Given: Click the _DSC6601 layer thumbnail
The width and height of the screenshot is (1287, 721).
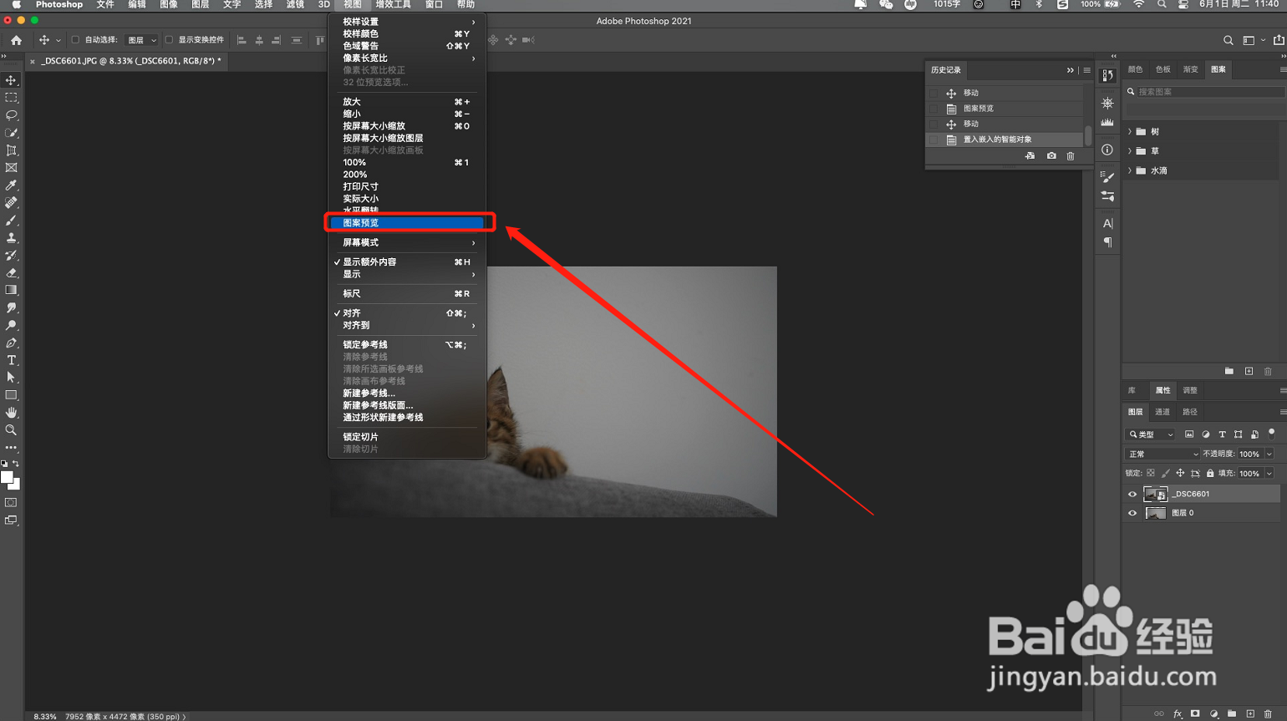Looking at the screenshot, I should [1155, 494].
